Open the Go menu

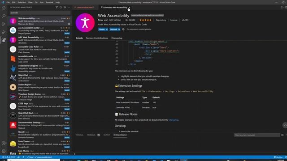click(x=36, y=2)
